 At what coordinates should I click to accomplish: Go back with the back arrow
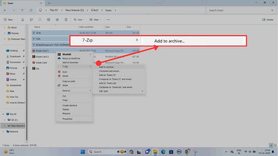pyautogui.click(x=5, y=10)
